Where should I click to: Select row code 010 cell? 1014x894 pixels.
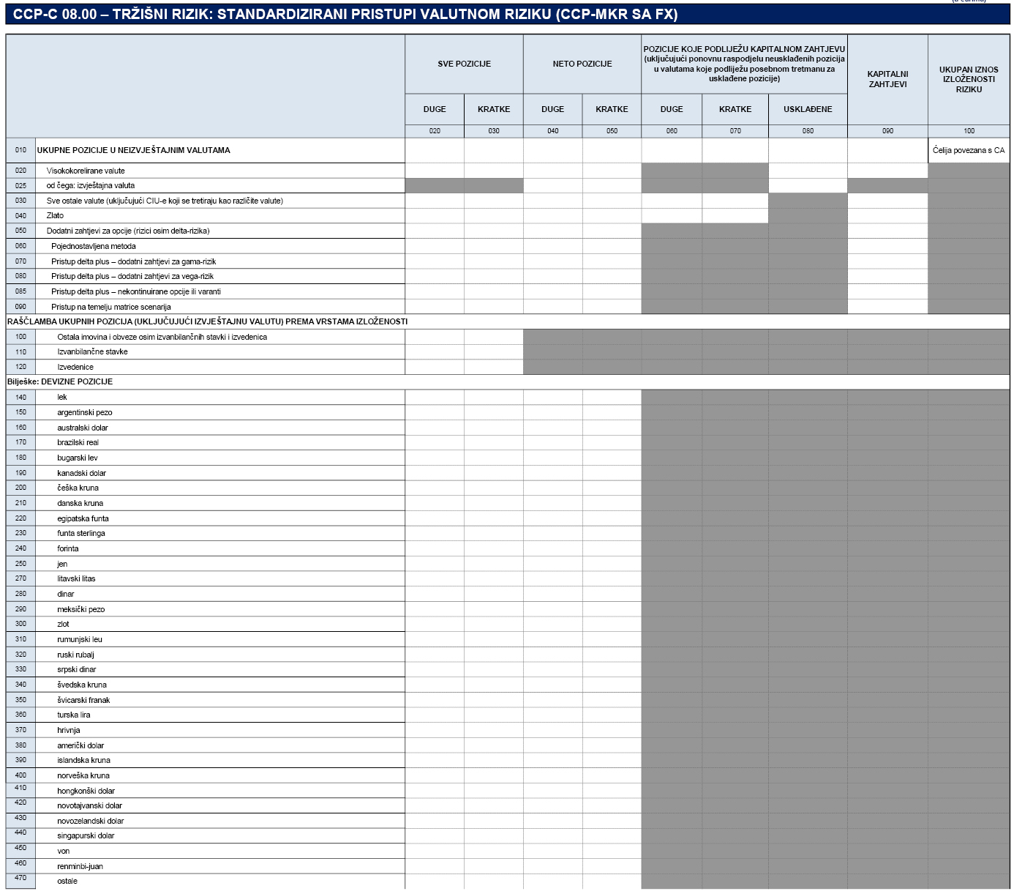click(20, 150)
